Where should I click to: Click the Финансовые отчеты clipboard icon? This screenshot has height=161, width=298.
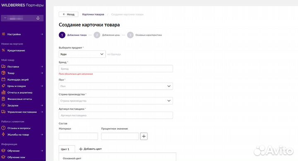pos(3,99)
